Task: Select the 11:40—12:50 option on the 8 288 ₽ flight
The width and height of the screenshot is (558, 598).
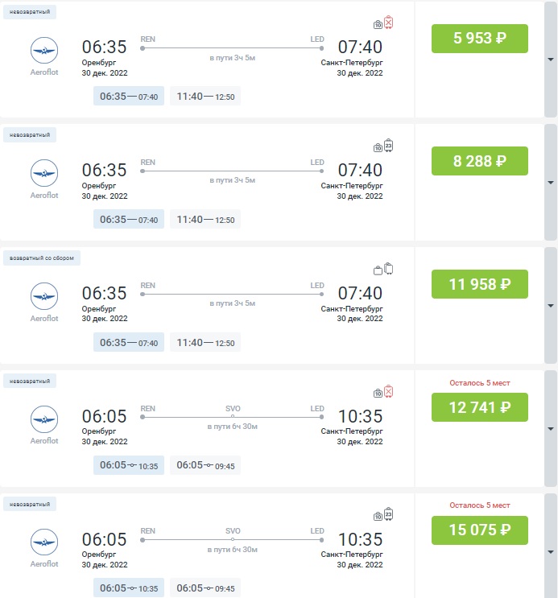Action: point(205,219)
